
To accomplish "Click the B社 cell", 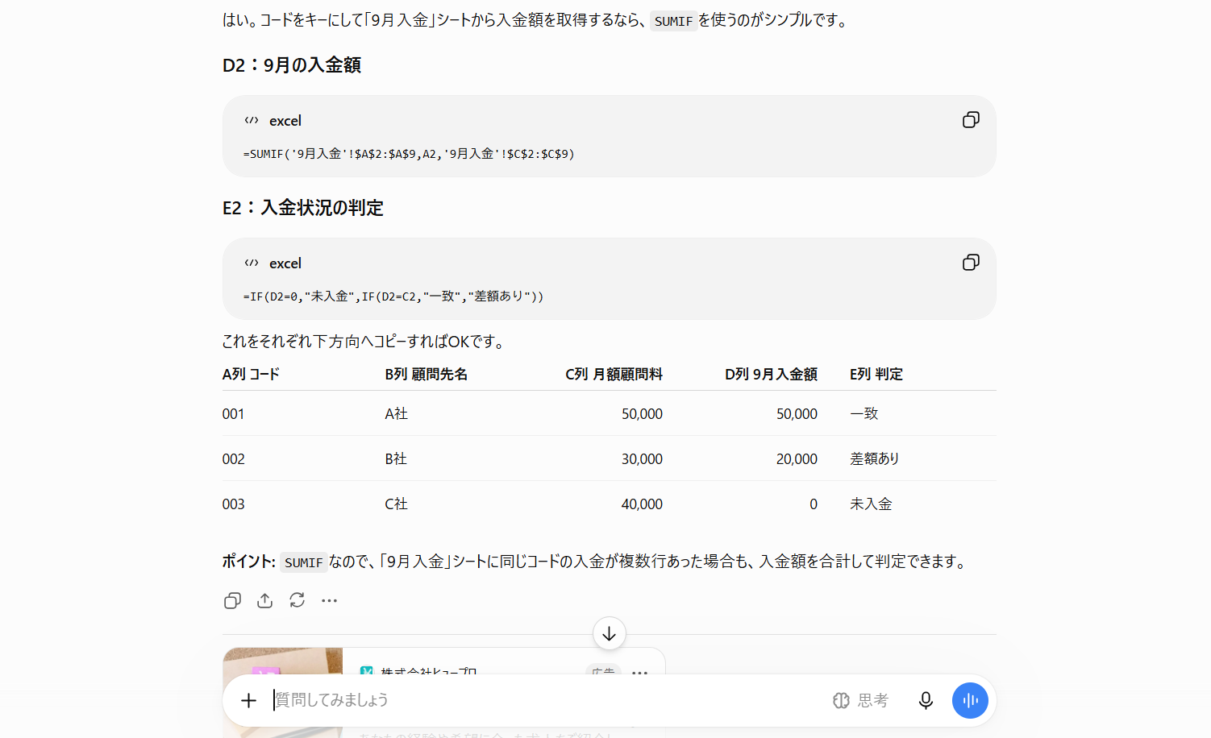I will click(396, 458).
